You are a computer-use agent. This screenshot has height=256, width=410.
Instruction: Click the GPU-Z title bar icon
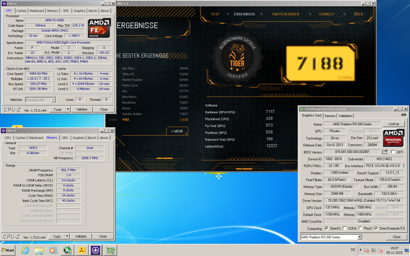coord(302,109)
